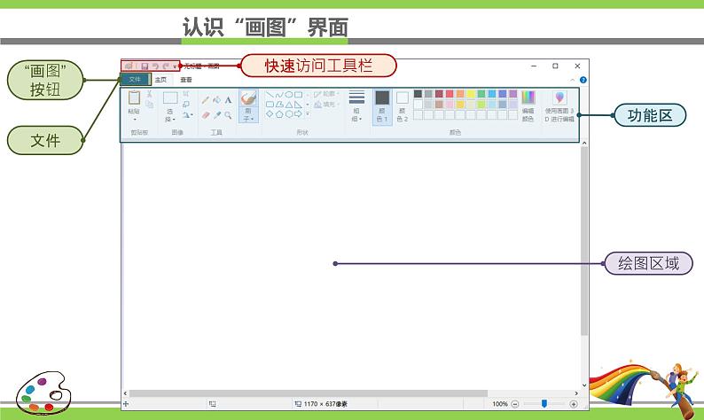Click the Crop icon in image group
The width and height of the screenshot is (704, 420).
point(186,94)
